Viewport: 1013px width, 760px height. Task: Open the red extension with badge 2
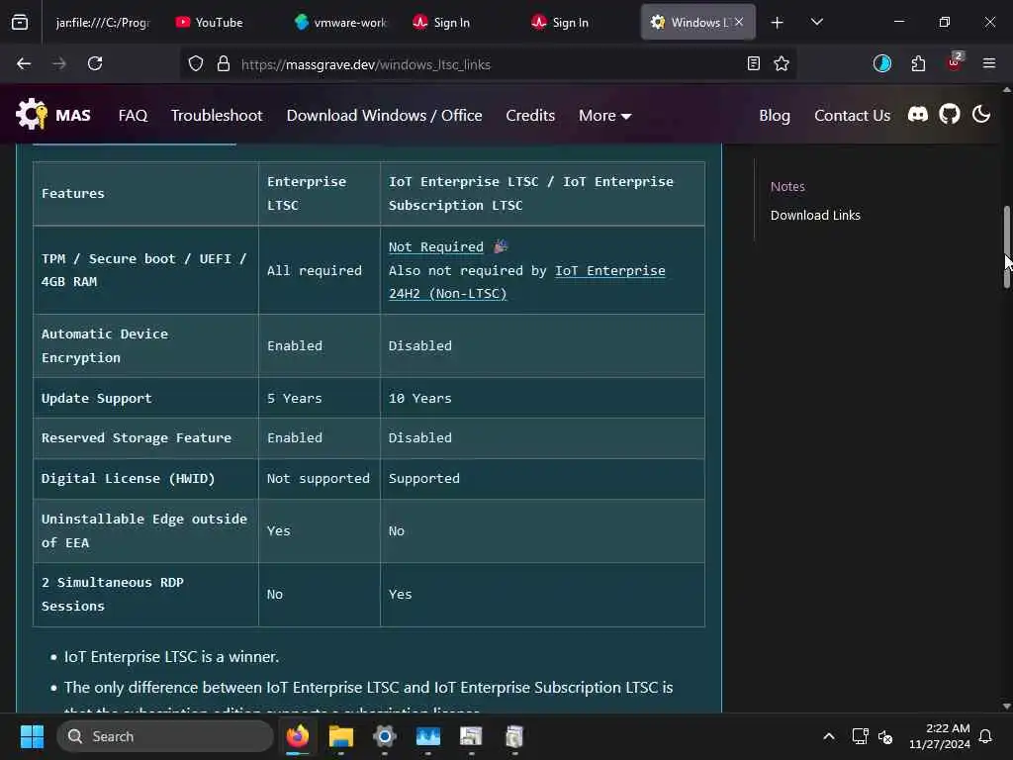[955, 62]
